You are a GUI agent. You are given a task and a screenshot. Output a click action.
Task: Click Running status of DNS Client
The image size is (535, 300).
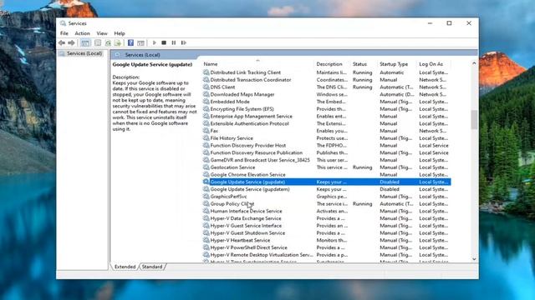[362, 87]
